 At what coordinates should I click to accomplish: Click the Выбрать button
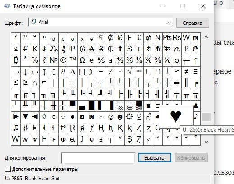click(x=155, y=158)
